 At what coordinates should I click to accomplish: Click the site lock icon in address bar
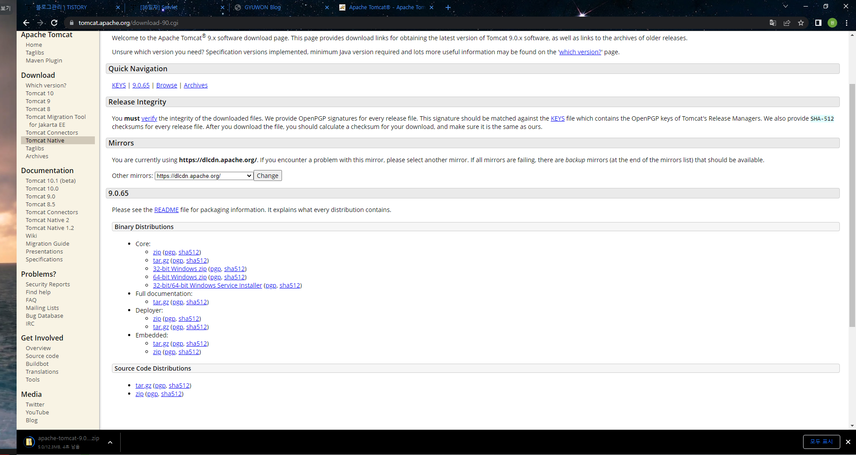pos(72,23)
